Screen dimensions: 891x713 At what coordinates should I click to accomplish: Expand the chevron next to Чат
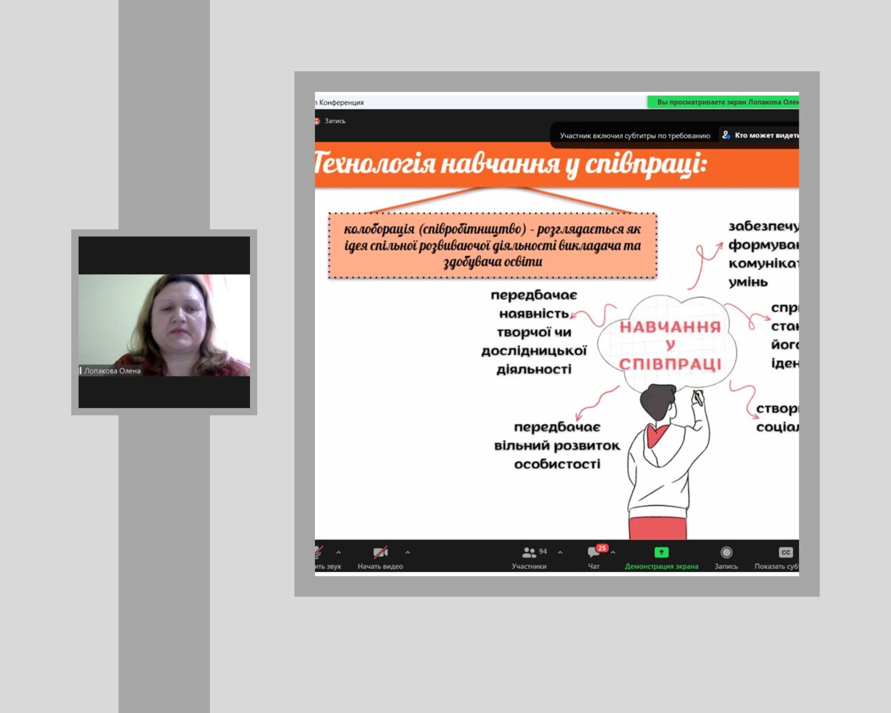coord(613,553)
